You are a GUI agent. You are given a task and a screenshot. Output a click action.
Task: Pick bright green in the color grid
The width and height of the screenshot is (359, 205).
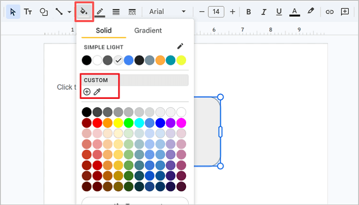pos(129,123)
